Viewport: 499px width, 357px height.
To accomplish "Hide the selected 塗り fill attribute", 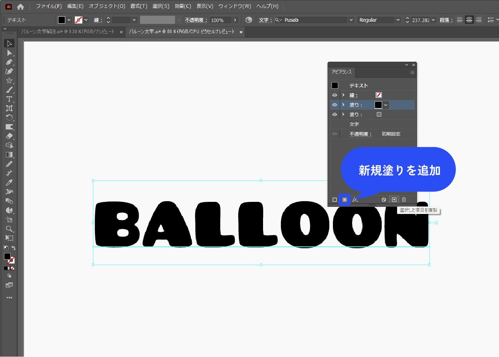I will (x=334, y=104).
